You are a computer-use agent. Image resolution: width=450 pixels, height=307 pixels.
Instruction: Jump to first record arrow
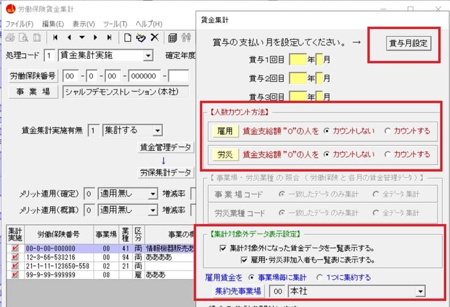point(56,37)
